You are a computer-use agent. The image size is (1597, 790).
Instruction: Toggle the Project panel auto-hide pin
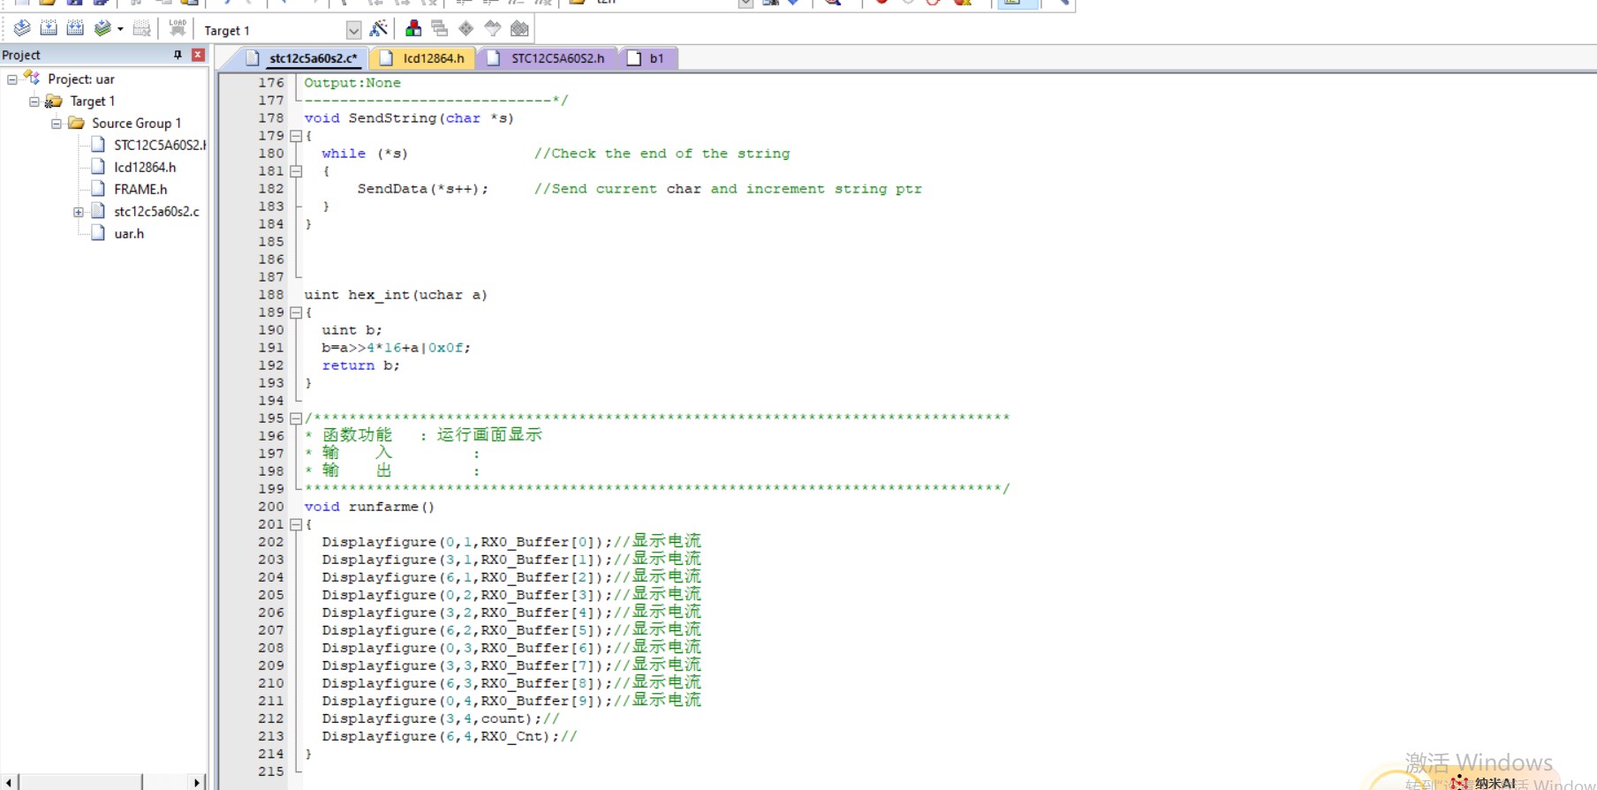point(178,55)
